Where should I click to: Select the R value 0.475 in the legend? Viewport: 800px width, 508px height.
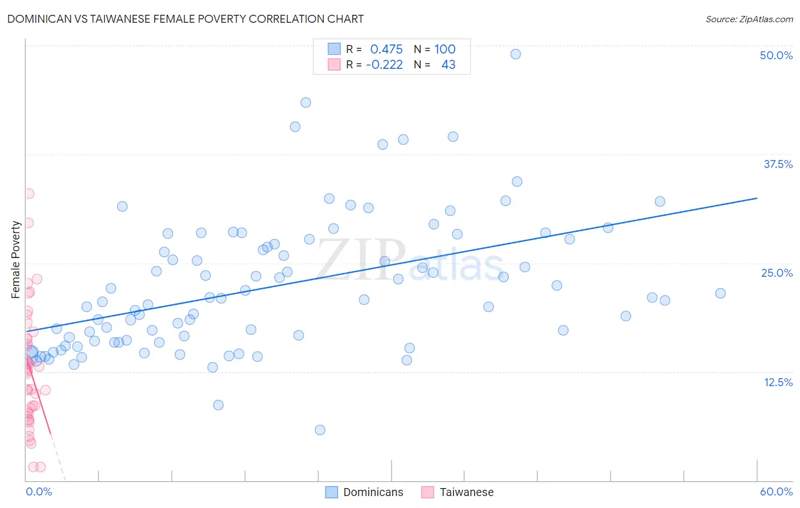point(386,49)
